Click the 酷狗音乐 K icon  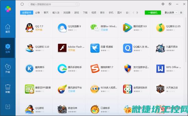[29, 68]
